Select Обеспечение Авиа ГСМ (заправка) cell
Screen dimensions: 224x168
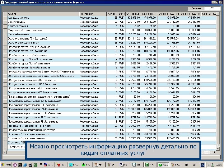43,39
